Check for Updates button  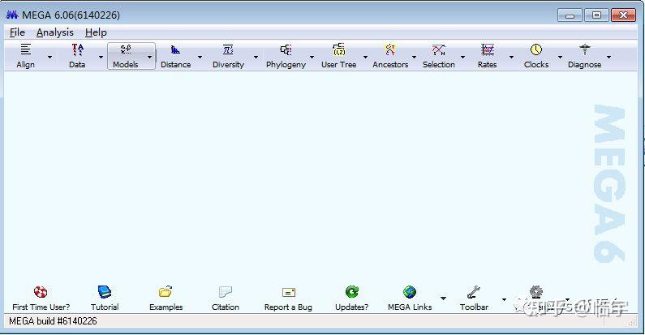[x=351, y=298]
